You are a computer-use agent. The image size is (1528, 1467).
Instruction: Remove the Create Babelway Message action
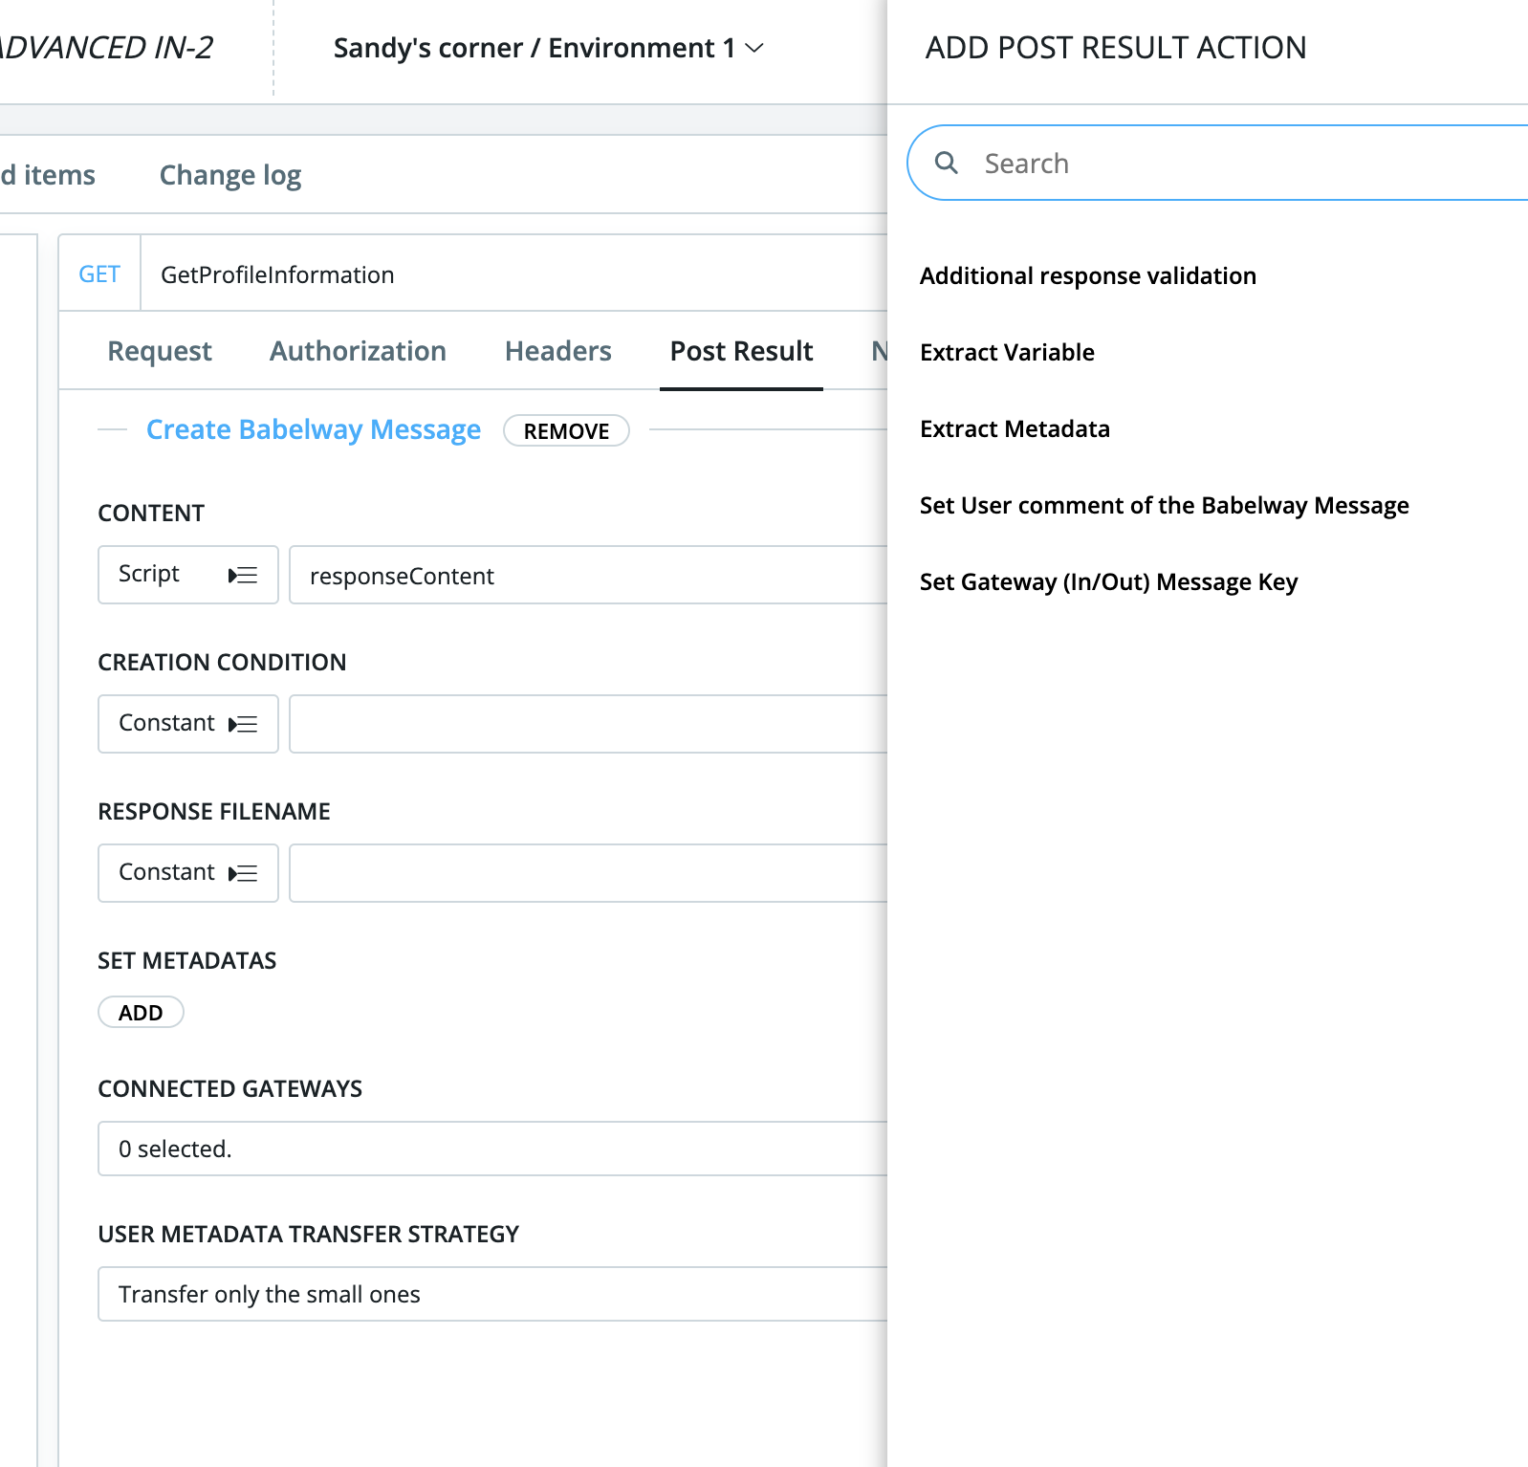(x=566, y=430)
